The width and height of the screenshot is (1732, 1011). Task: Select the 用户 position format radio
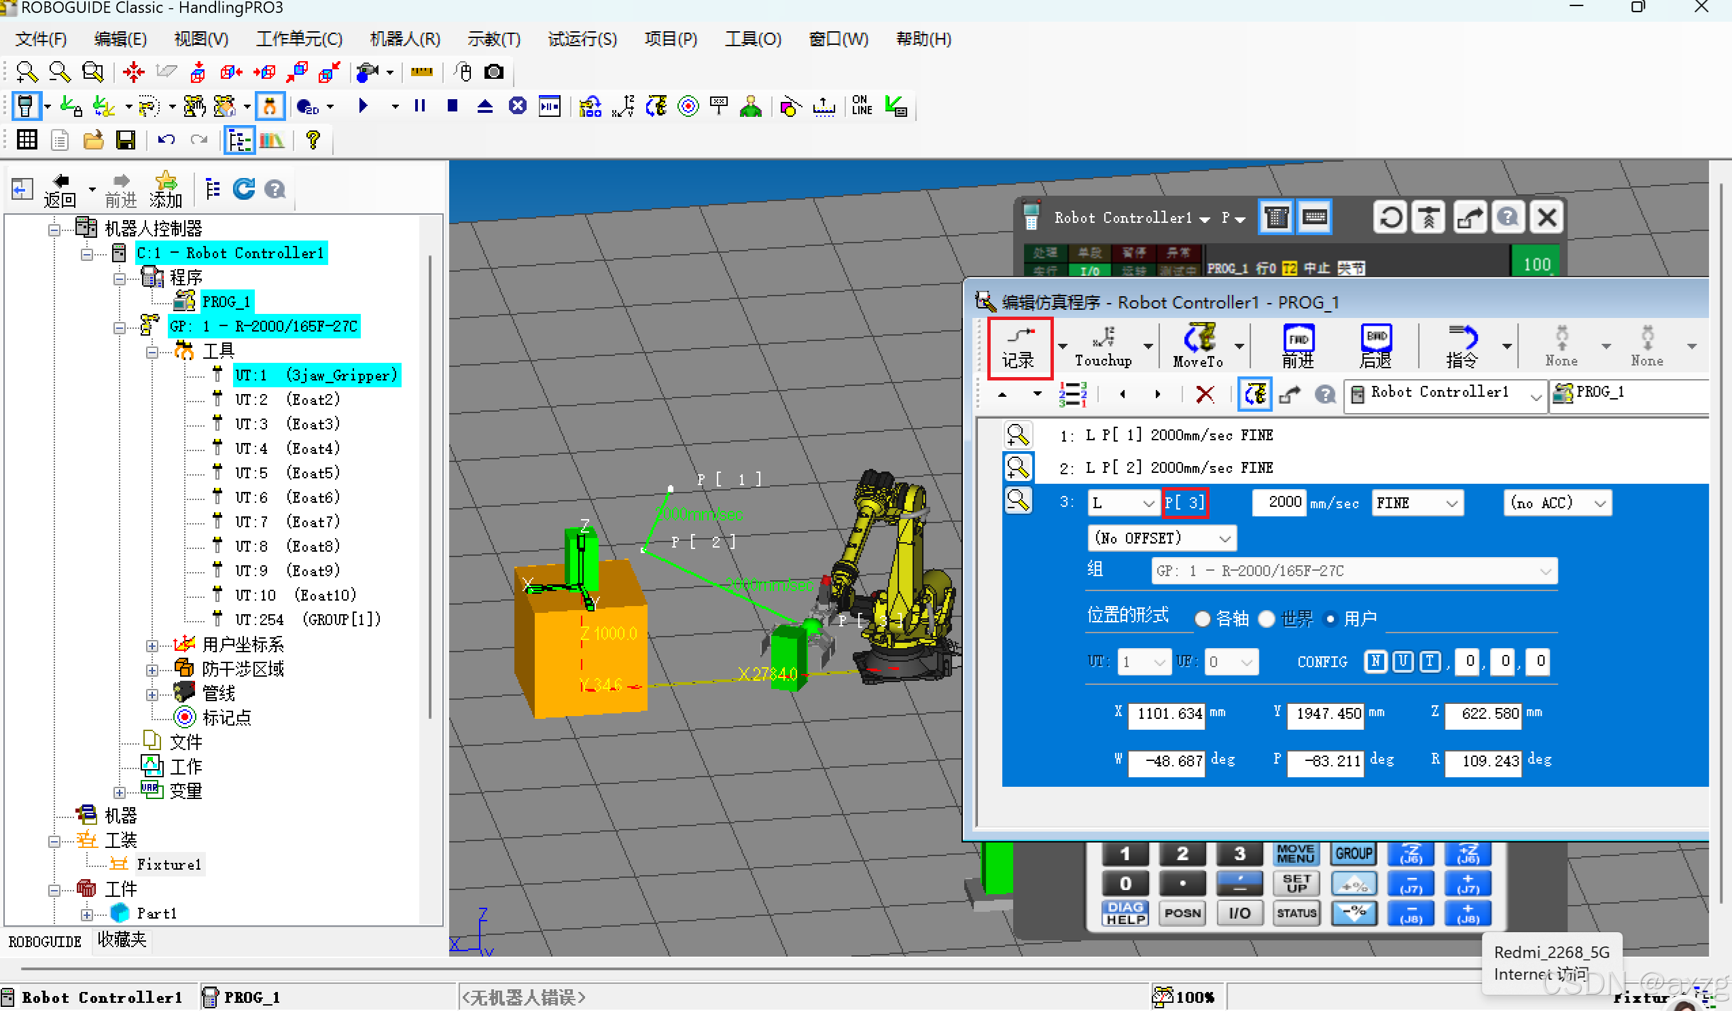1331,619
